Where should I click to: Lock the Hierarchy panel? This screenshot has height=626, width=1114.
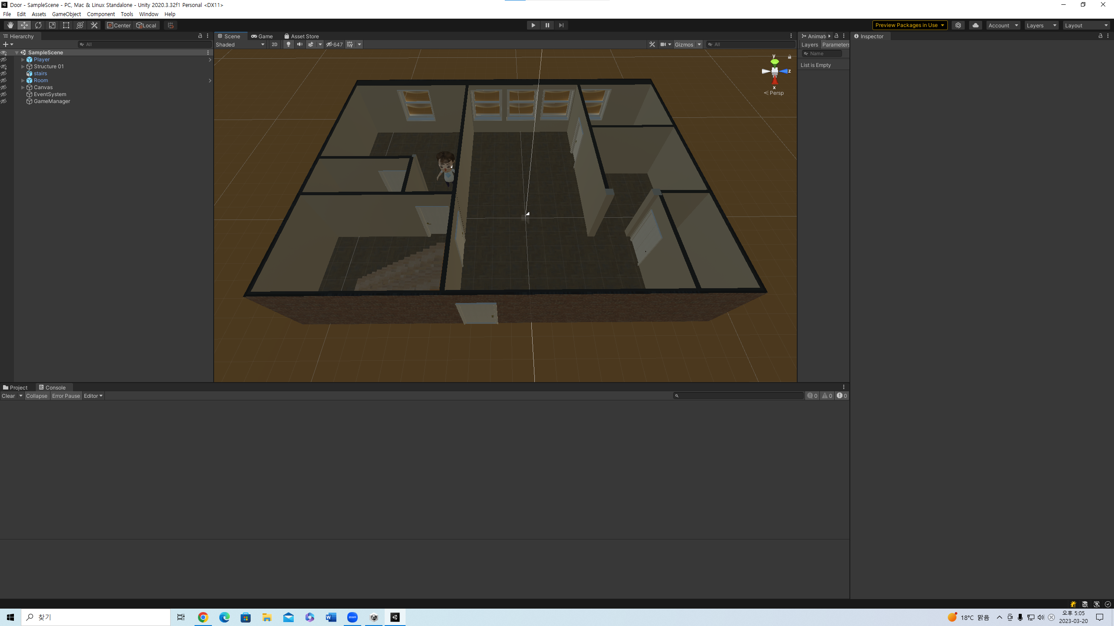[200, 36]
